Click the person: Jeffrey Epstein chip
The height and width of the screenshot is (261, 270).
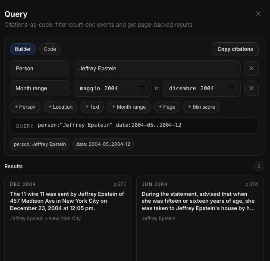40,144
